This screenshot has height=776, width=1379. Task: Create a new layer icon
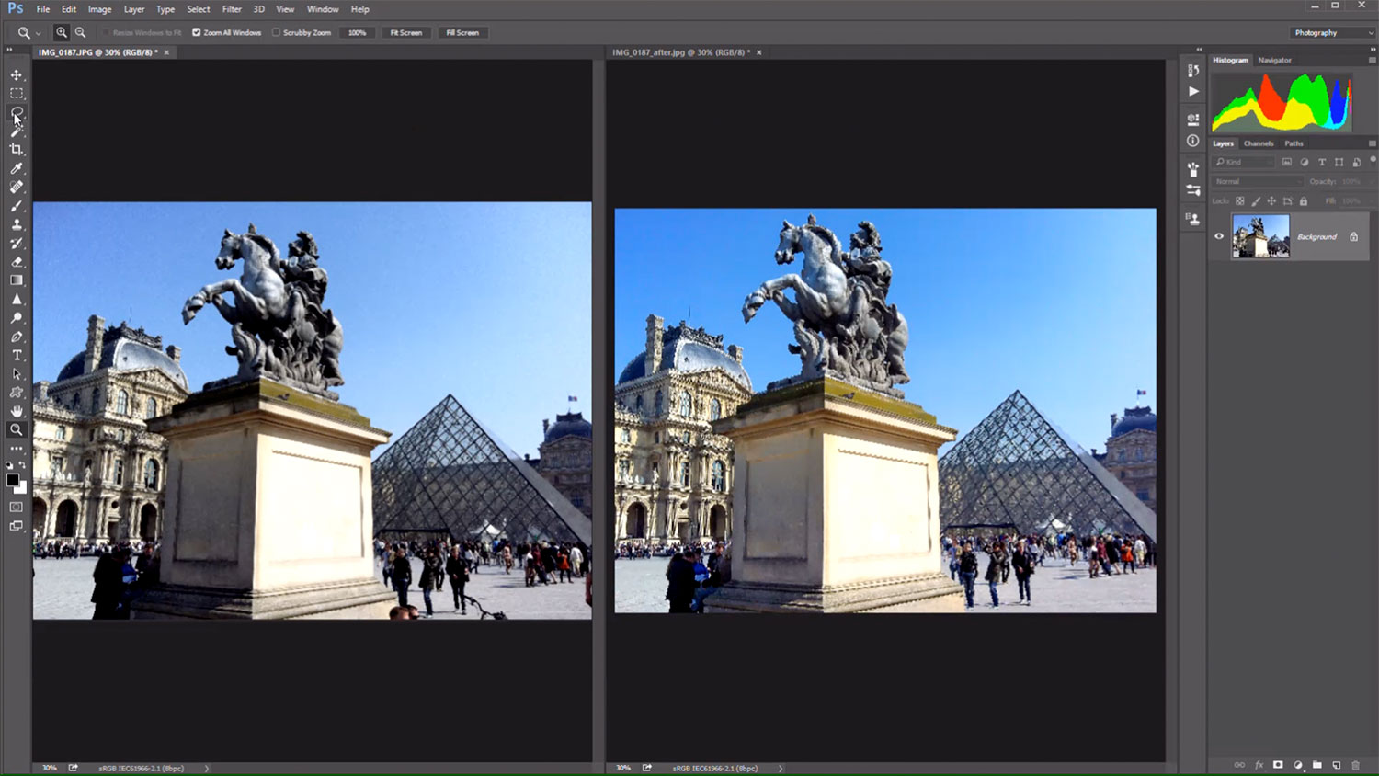point(1336,765)
